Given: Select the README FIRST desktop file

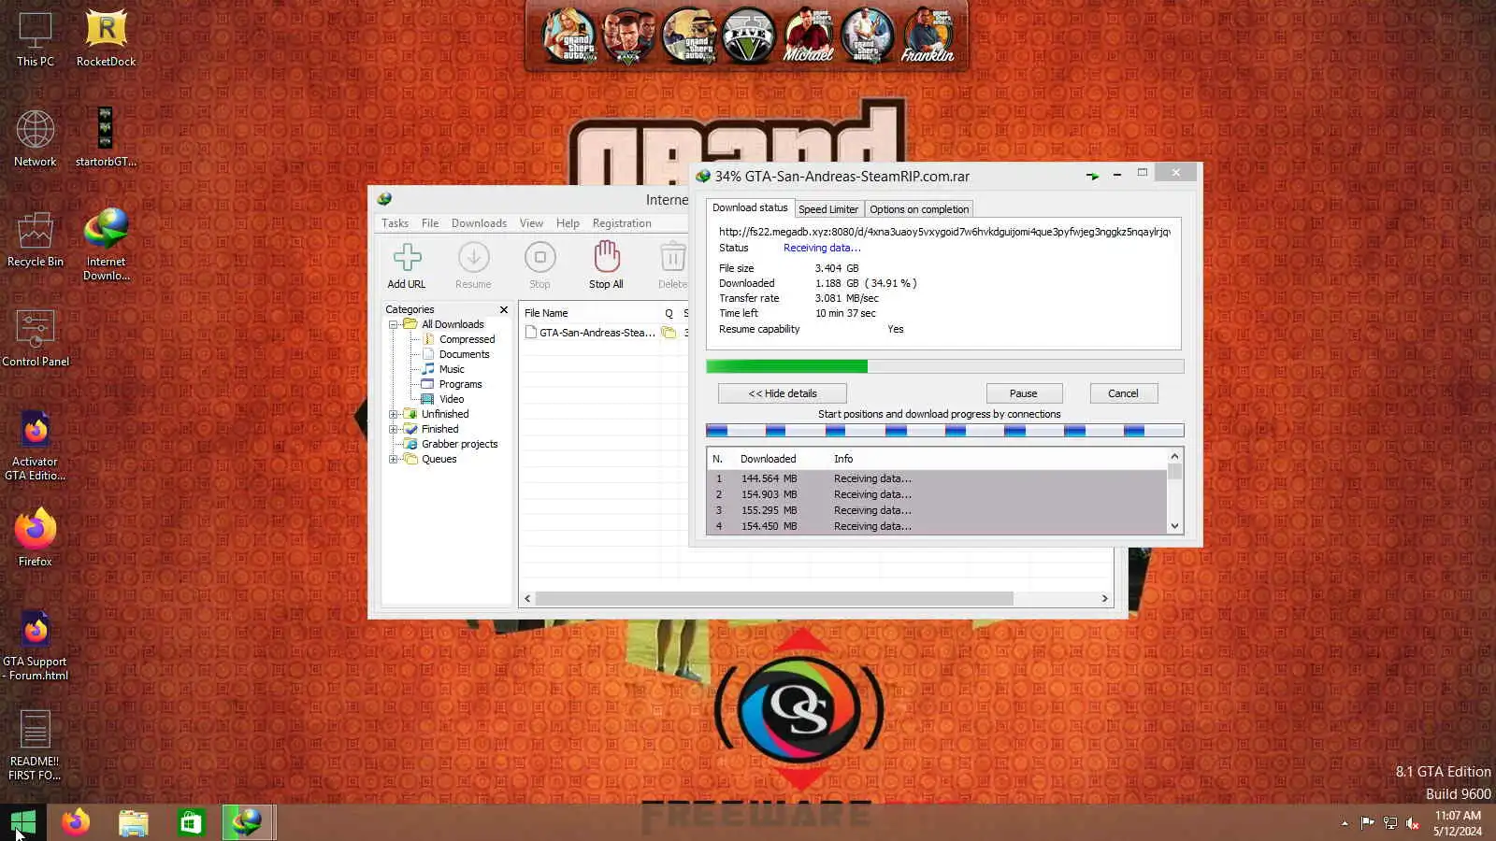Looking at the screenshot, I should 36,745.
